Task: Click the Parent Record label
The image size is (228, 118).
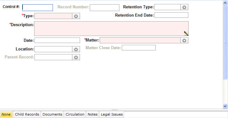Action: pos(19,57)
